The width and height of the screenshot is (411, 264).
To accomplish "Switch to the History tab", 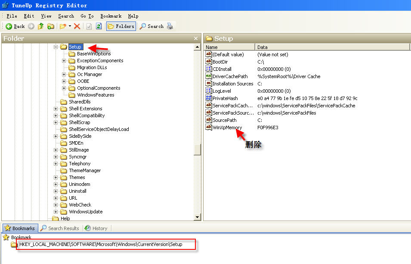I will click(x=96, y=228).
